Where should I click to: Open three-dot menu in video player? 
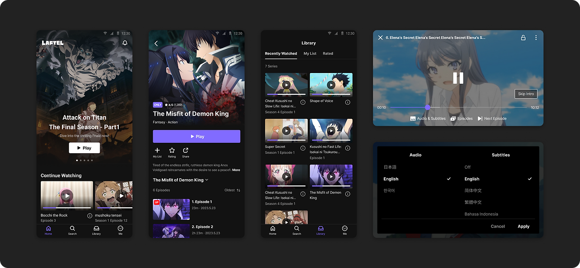click(536, 38)
